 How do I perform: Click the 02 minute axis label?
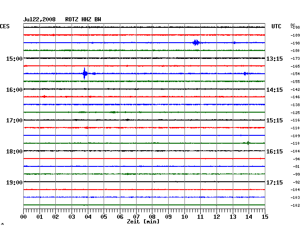pyautogui.click(x=55, y=217)
